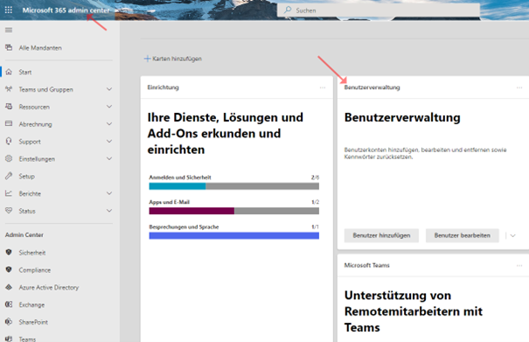Click the Compliance shield icon

[x=9, y=269]
